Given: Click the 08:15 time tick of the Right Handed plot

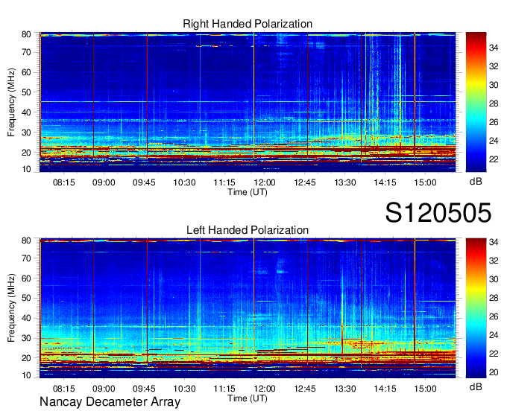Looking at the screenshot, I should click(x=63, y=182).
